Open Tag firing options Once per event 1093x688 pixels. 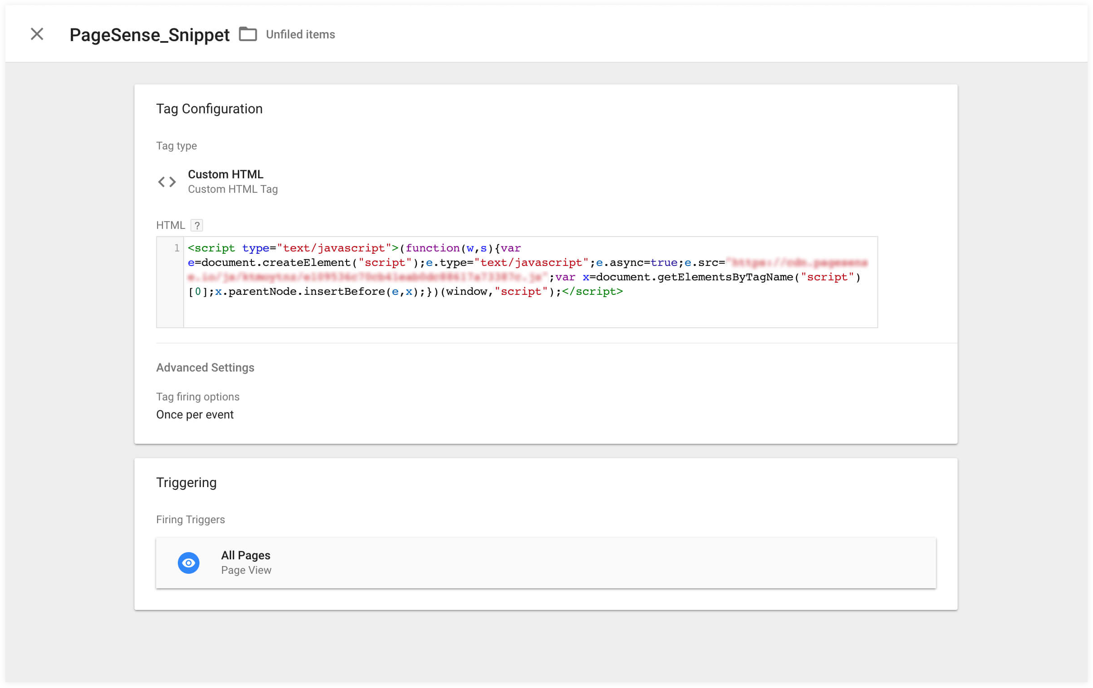[195, 414]
